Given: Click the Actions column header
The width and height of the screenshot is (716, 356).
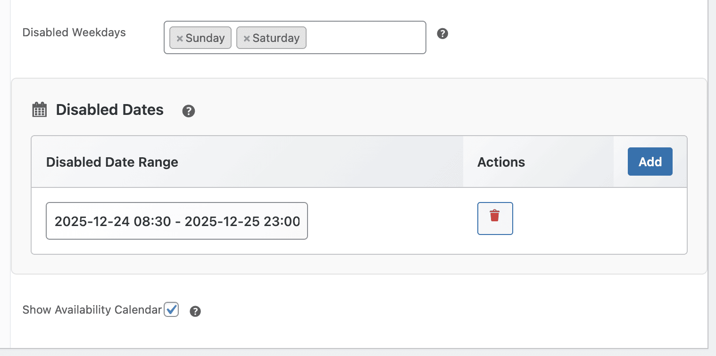Looking at the screenshot, I should pyautogui.click(x=501, y=162).
